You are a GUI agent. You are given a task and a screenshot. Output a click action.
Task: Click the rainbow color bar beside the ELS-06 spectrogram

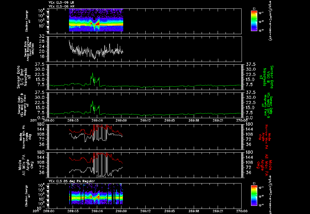pyautogui.click(x=254, y=21)
